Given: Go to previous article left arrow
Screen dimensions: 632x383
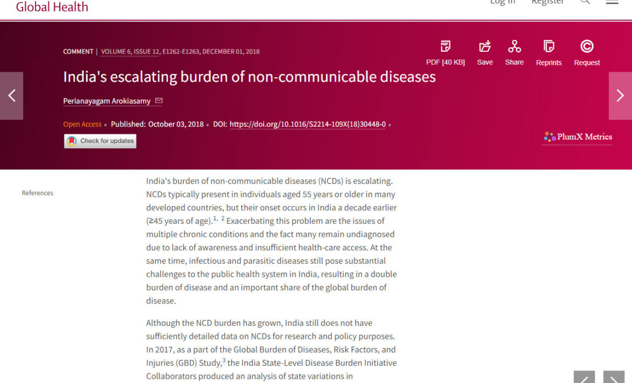Looking at the screenshot, I should pos(12,96).
